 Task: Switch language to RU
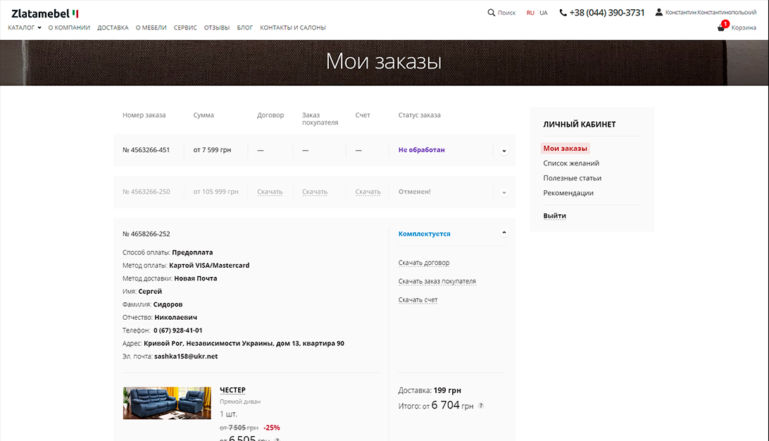pos(530,13)
